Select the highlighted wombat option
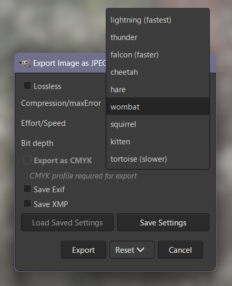Screen dimensions: 232x286 tap(158, 107)
